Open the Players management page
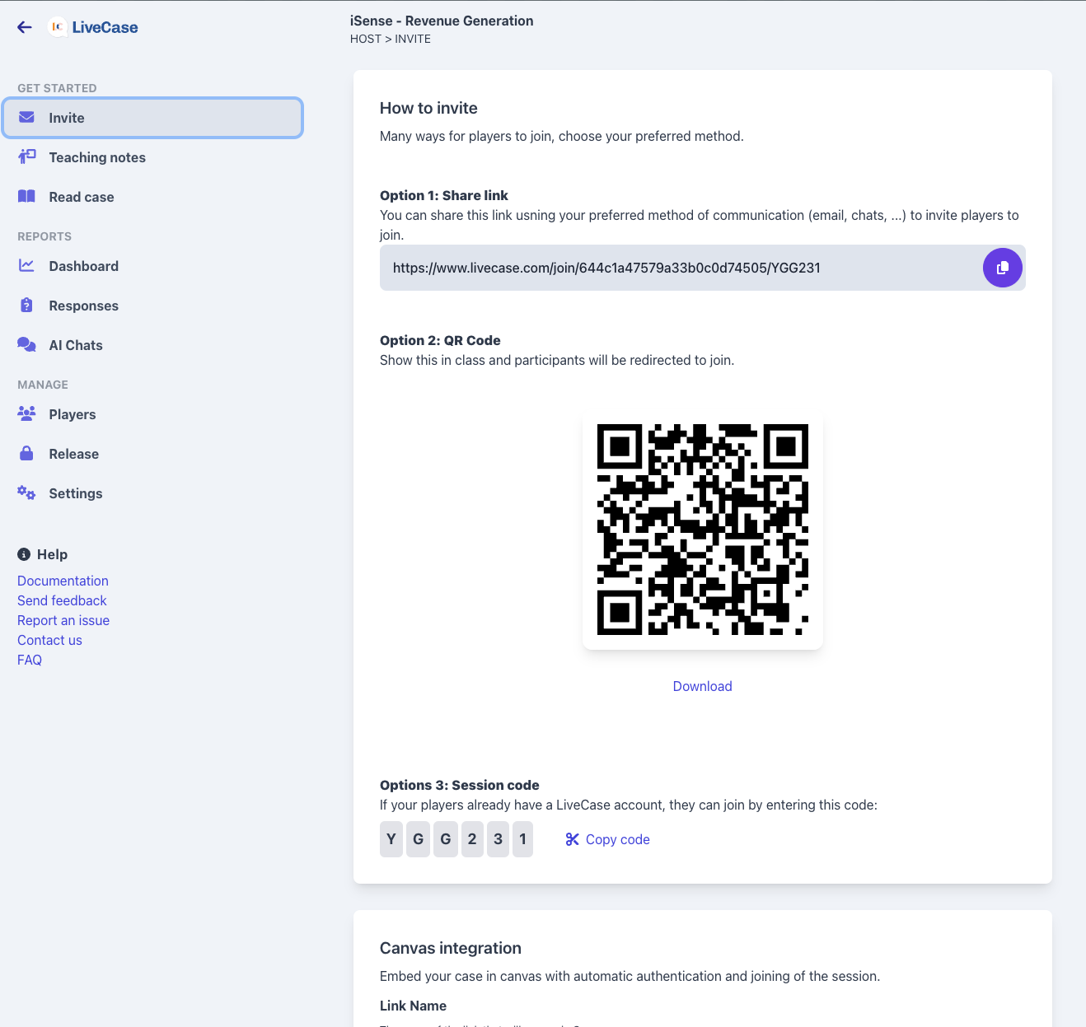Image resolution: width=1086 pixels, height=1027 pixels. (152, 414)
